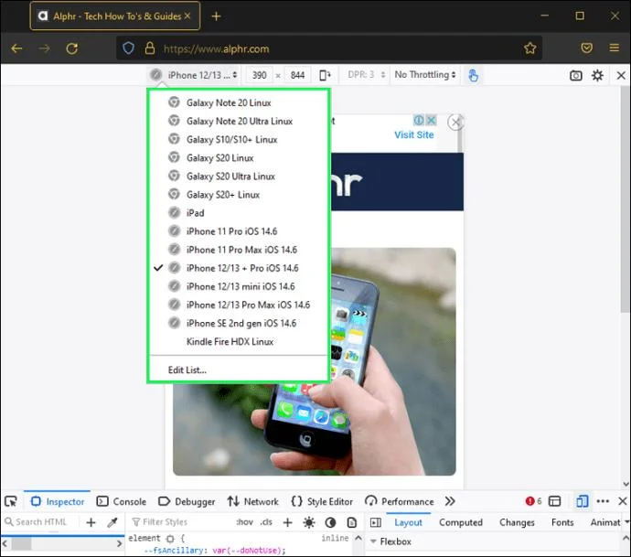The width and height of the screenshot is (631, 557).
Task: Select Kindle Fire HDX Linux
Action: [x=238, y=342]
